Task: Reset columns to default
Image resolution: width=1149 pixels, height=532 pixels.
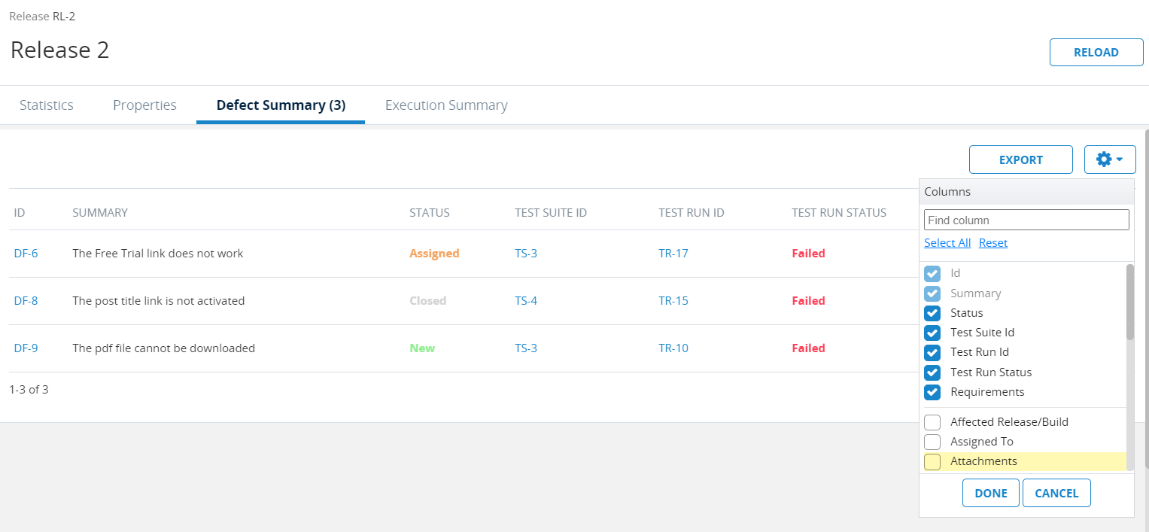Action: click(x=992, y=242)
